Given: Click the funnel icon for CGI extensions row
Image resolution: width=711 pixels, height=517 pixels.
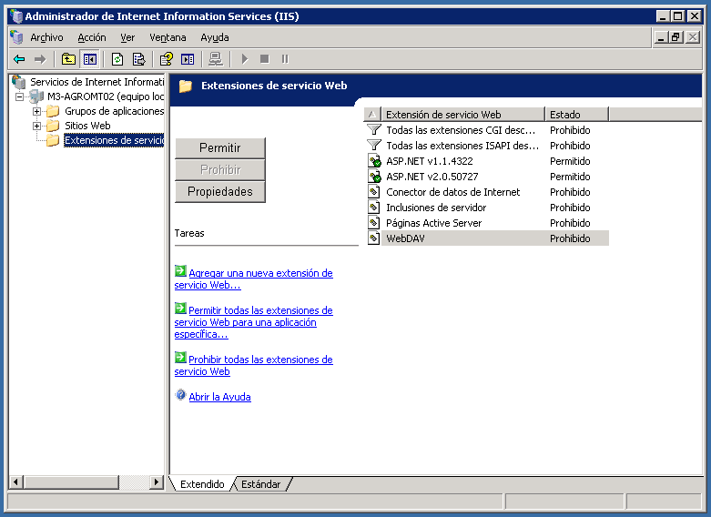Looking at the screenshot, I should [373, 130].
